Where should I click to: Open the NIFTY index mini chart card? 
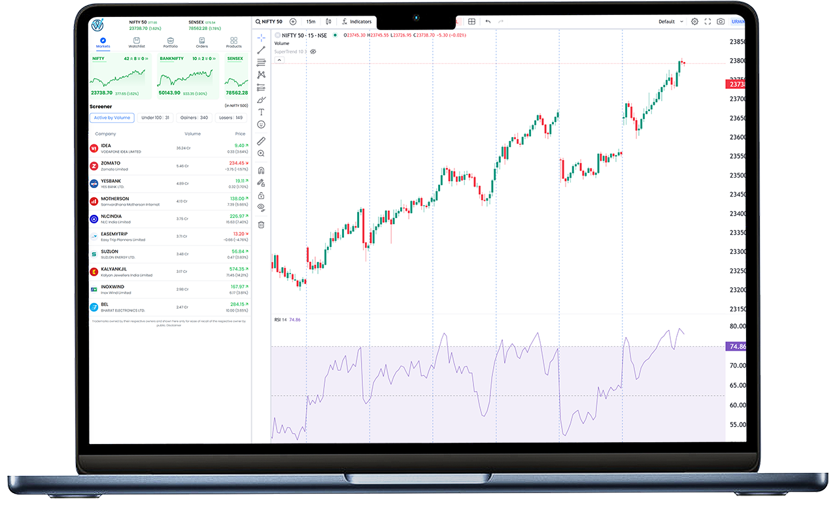[120, 76]
